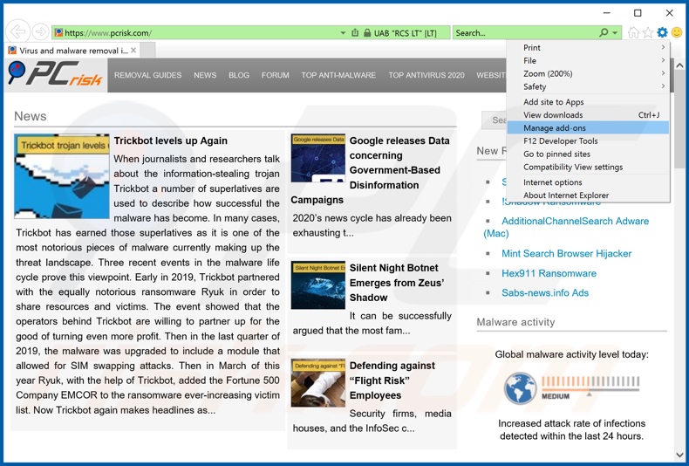The height and width of the screenshot is (466, 689).
Task: Expand the Safety submenu
Action: [589, 86]
